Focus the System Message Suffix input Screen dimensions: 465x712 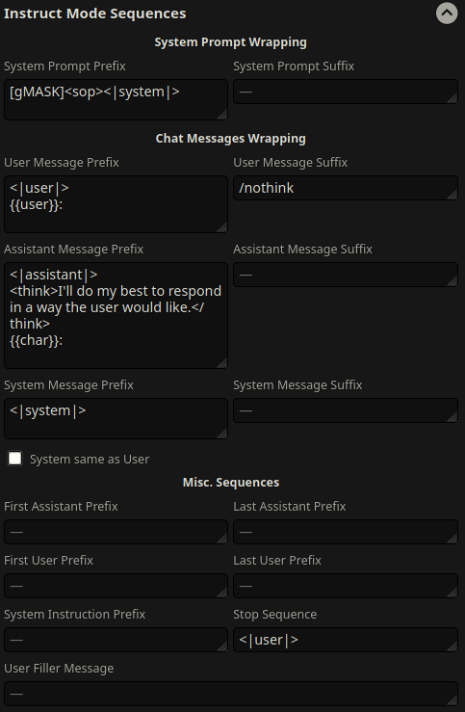(x=346, y=410)
